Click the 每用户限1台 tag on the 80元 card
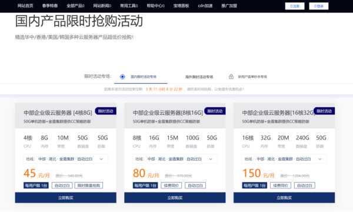Image resolution: width=353 pixels, height=212 pixels. (145, 185)
